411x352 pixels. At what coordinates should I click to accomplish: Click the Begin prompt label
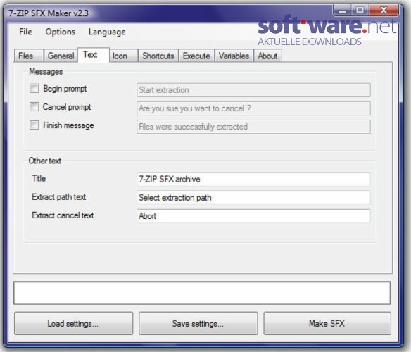pyautogui.click(x=65, y=89)
